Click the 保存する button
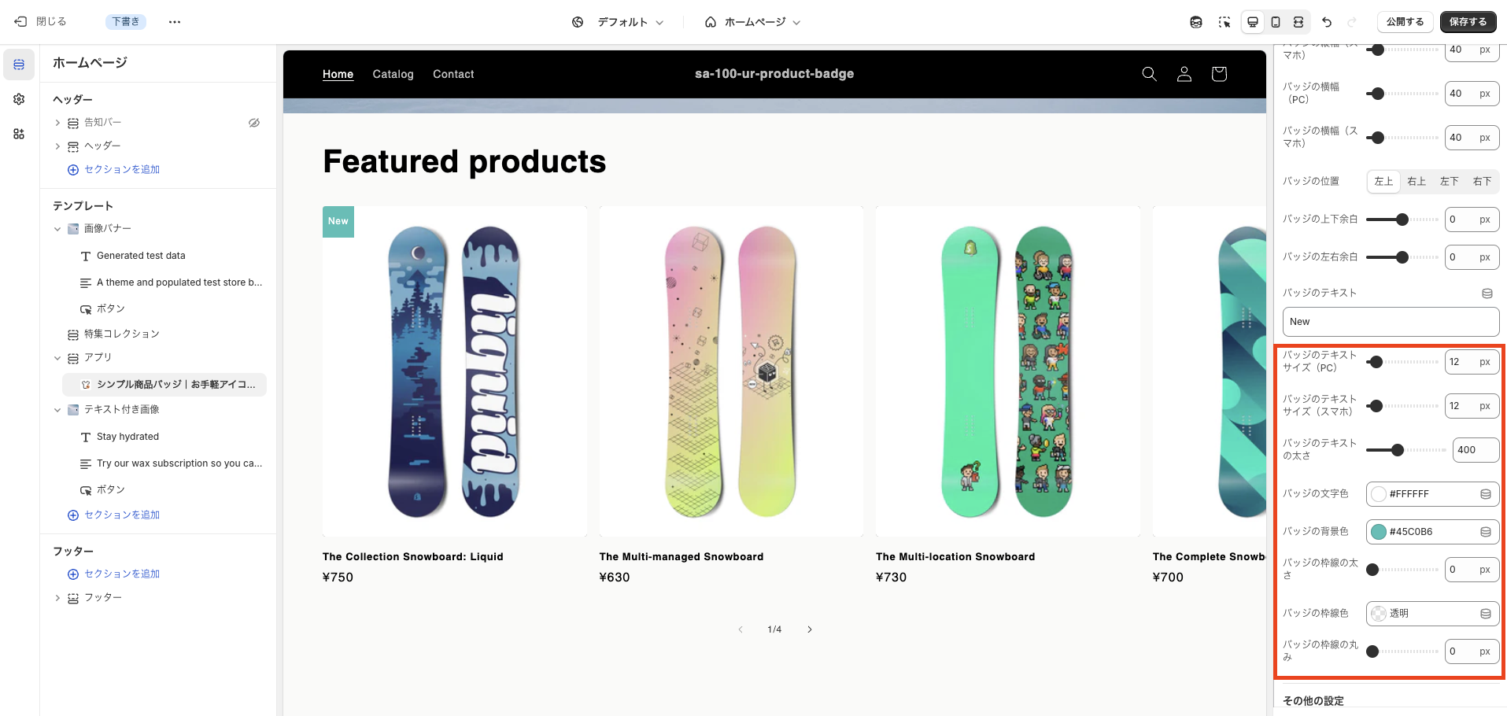The height and width of the screenshot is (716, 1507). point(1468,22)
